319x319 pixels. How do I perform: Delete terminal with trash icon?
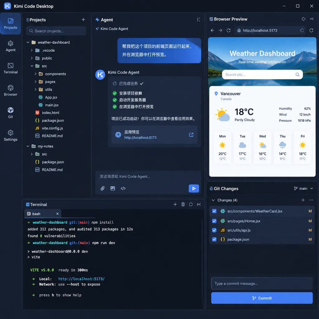click(x=183, y=204)
